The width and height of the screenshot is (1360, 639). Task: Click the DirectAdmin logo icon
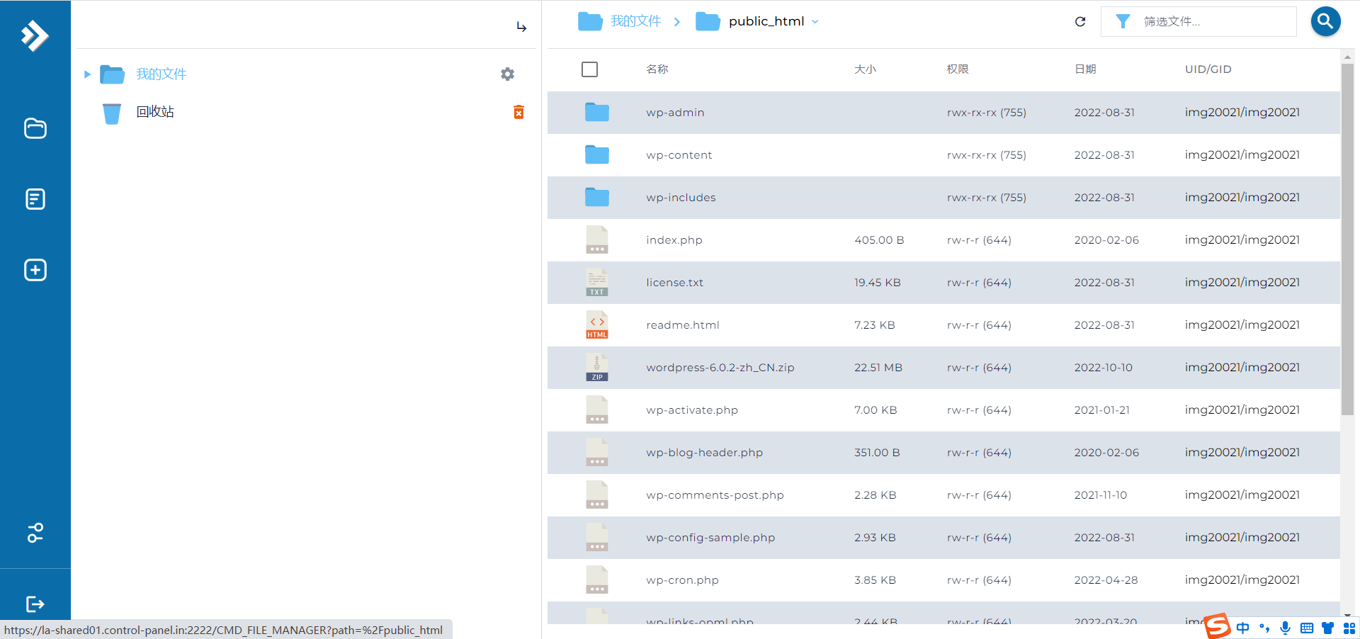pyautogui.click(x=35, y=35)
